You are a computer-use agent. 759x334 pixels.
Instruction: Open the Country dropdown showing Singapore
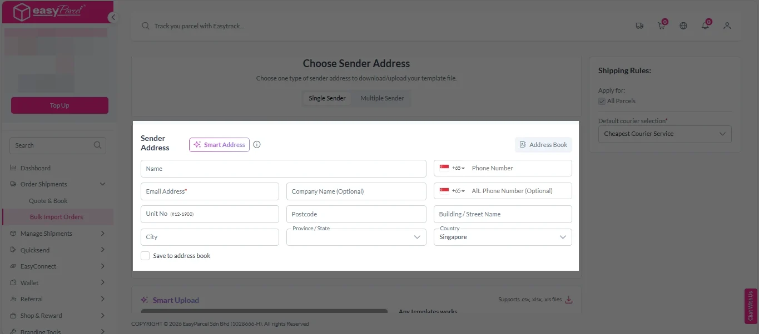coord(503,237)
